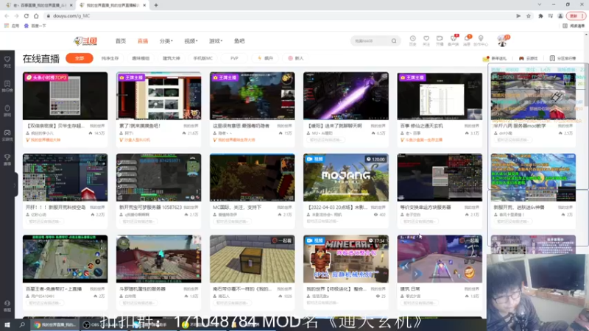Open the Minecraft 17:34 video thumbnail

pyautogui.click(x=346, y=259)
